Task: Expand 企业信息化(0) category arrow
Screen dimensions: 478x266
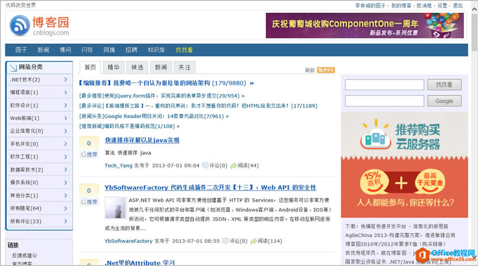Action: [x=66, y=131]
